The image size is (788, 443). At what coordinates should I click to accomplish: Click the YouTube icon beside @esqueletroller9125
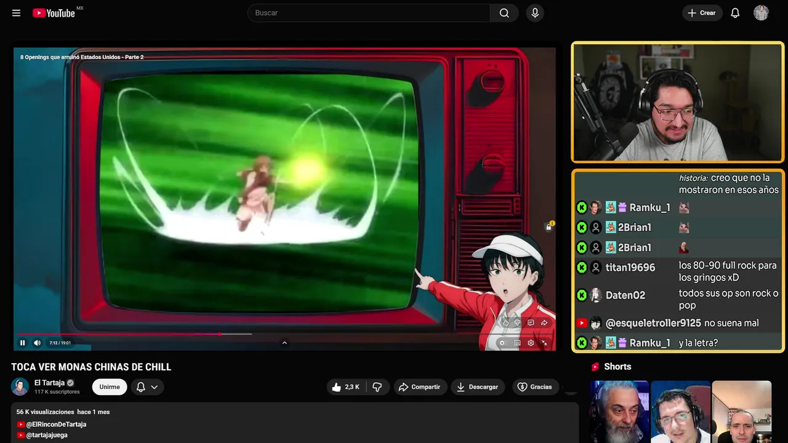[x=582, y=323]
